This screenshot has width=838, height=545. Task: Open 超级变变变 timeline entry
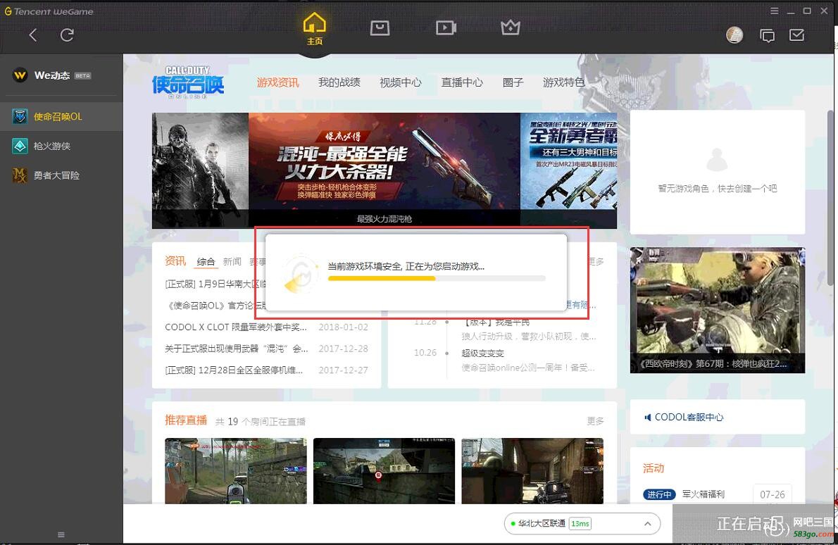(x=482, y=353)
